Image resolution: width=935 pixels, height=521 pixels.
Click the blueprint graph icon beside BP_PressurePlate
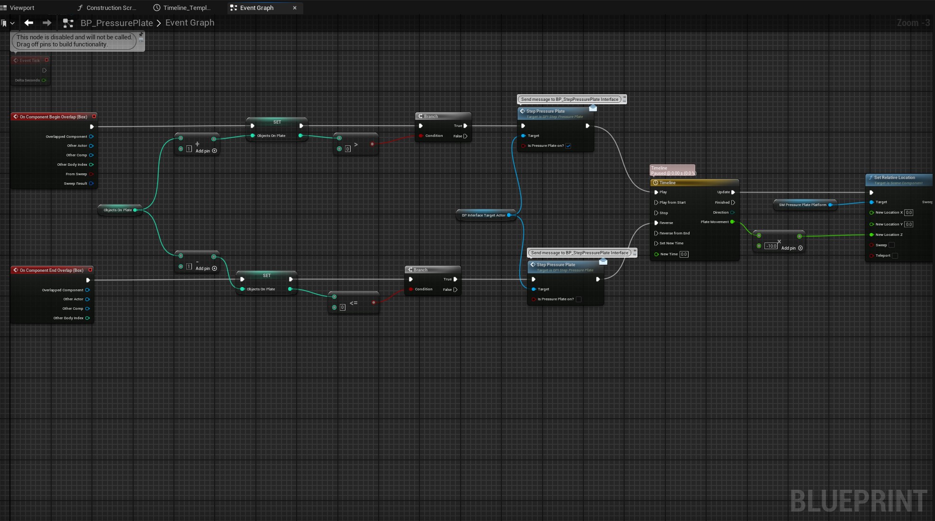pos(68,23)
